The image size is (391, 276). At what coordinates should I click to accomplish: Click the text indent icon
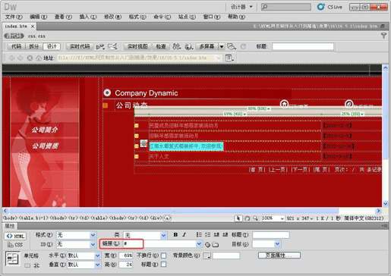[x=225, y=235]
